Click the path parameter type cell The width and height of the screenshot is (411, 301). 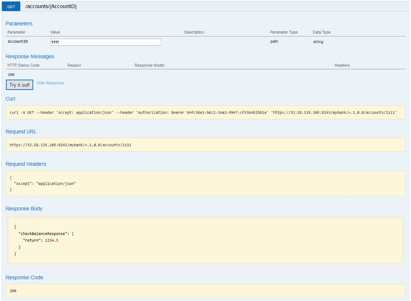[x=274, y=42]
